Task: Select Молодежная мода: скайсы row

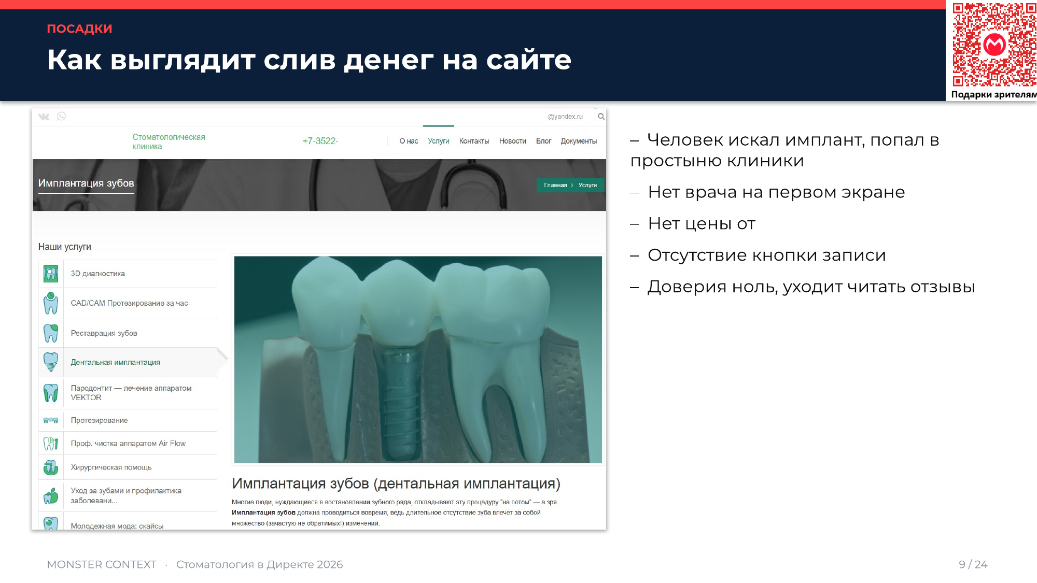Action: tap(128, 521)
